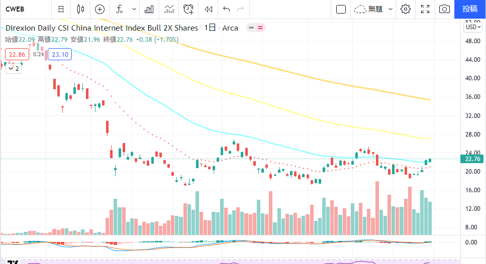The height and width of the screenshot is (264, 486).
Task: Open the candlestick chart type selector
Action: point(80,9)
